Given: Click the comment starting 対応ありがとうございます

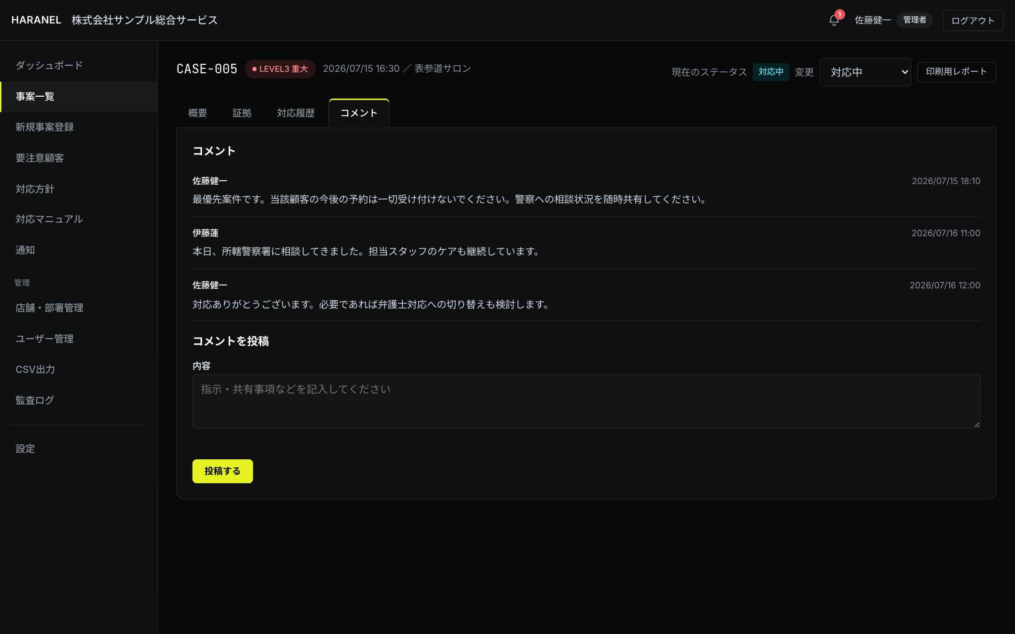Looking at the screenshot, I should click(371, 305).
